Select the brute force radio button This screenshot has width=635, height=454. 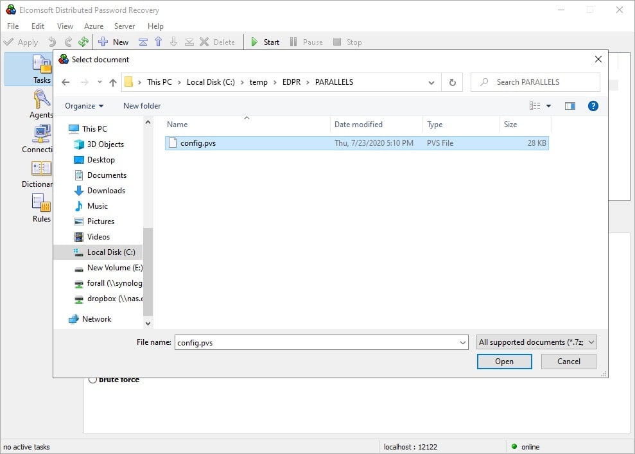92,380
